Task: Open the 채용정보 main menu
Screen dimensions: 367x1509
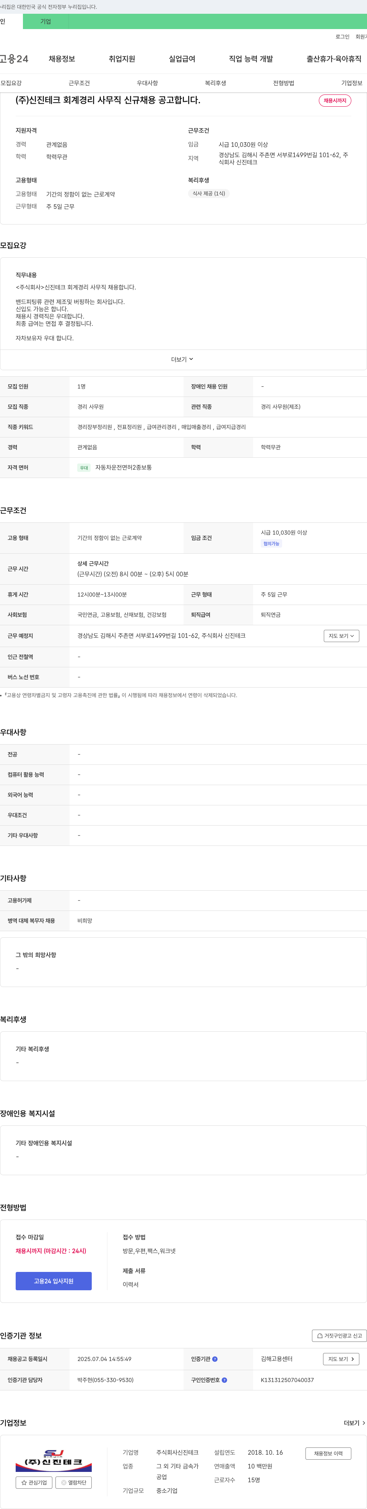Action: tap(62, 59)
